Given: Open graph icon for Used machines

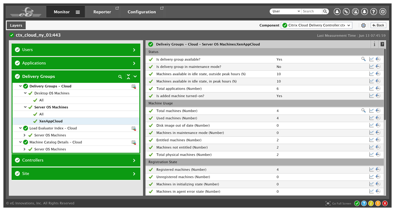Looking at the screenshot, I should pyautogui.click(x=371, y=118).
